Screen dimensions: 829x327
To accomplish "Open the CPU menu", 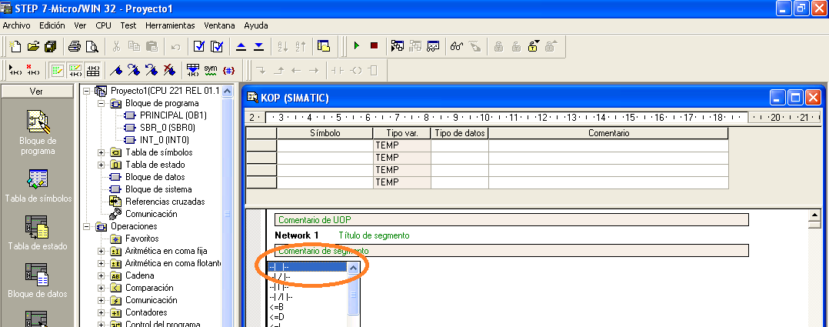I will 103,25.
